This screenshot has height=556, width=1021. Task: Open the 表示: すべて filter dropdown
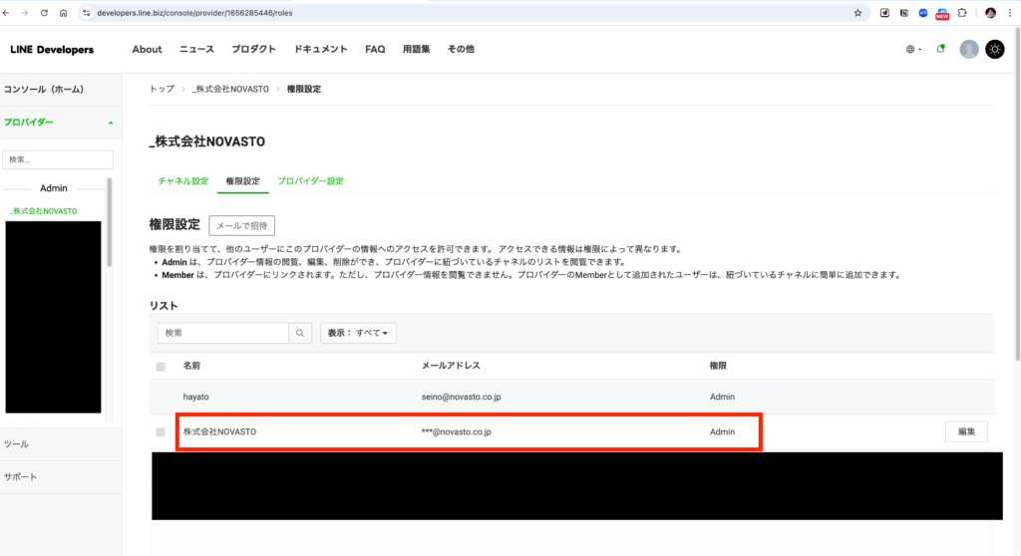(357, 333)
